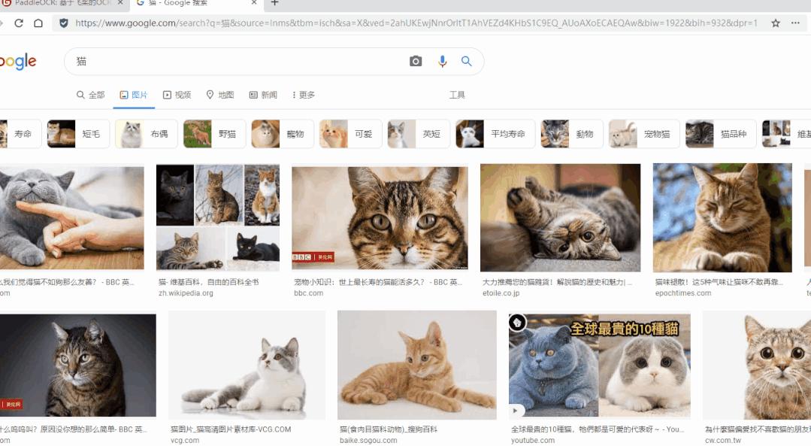
Task: Filter by the 宠物猫 chip
Action: (x=644, y=134)
